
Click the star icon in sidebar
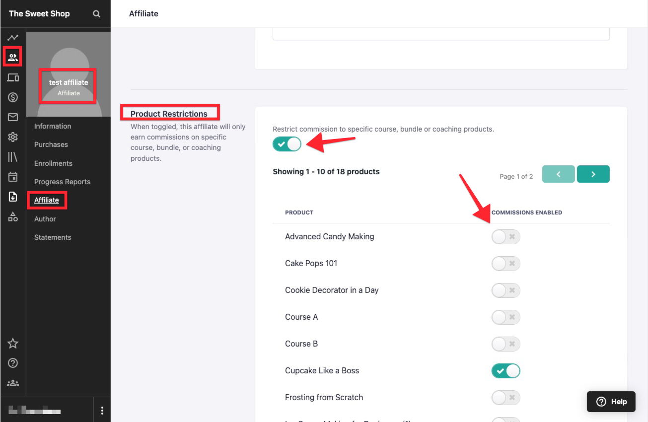(13, 343)
